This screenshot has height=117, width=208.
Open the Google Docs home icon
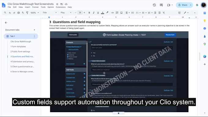point(4,5)
